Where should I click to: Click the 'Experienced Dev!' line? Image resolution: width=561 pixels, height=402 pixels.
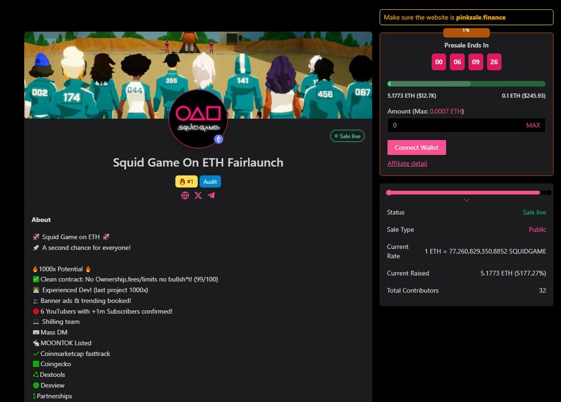90,290
